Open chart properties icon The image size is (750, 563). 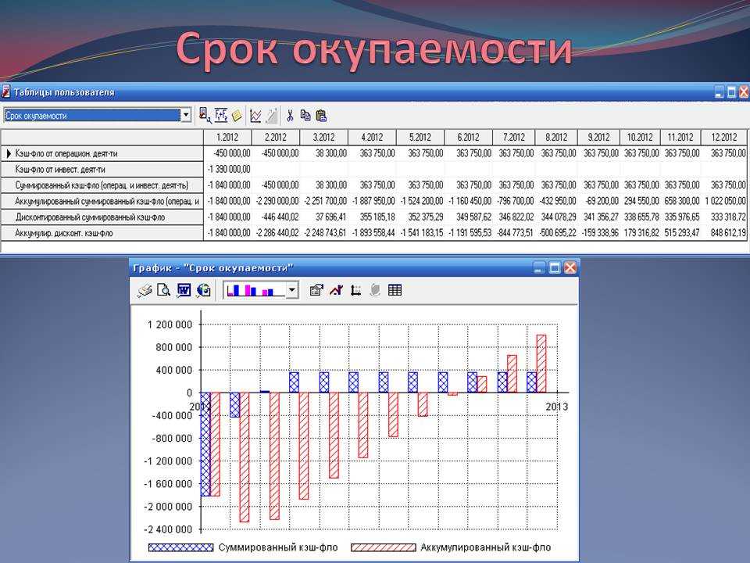pos(316,290)
